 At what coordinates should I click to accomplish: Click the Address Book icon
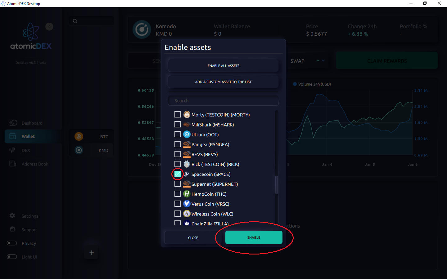[x=13, y=164]
